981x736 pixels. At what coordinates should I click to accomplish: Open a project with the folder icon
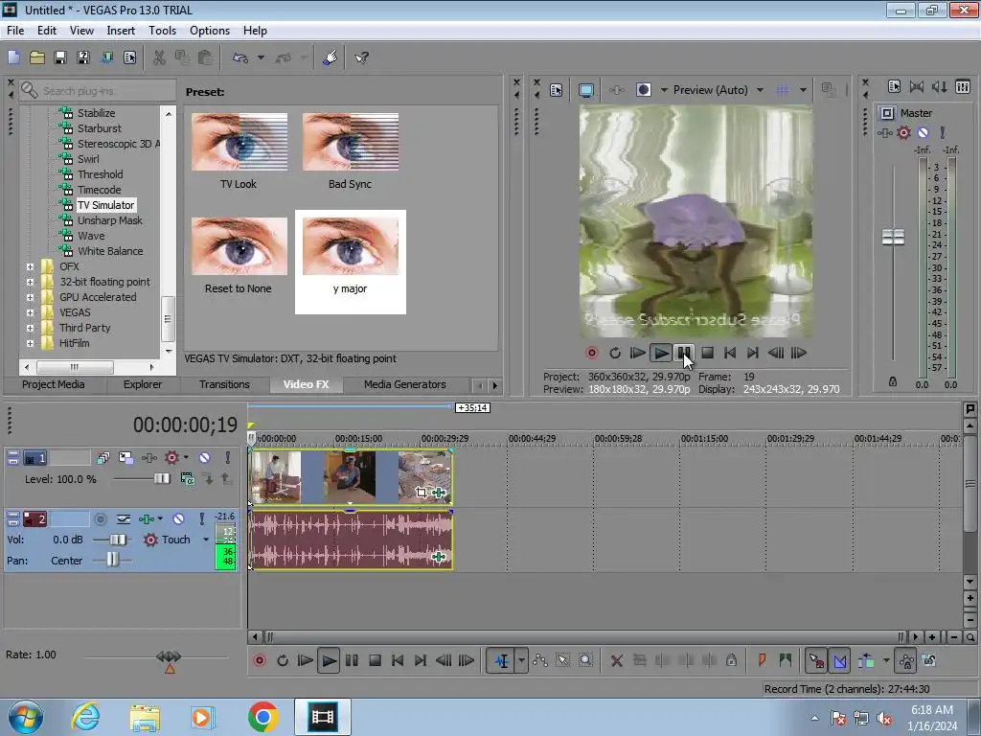tap(37, 57)
